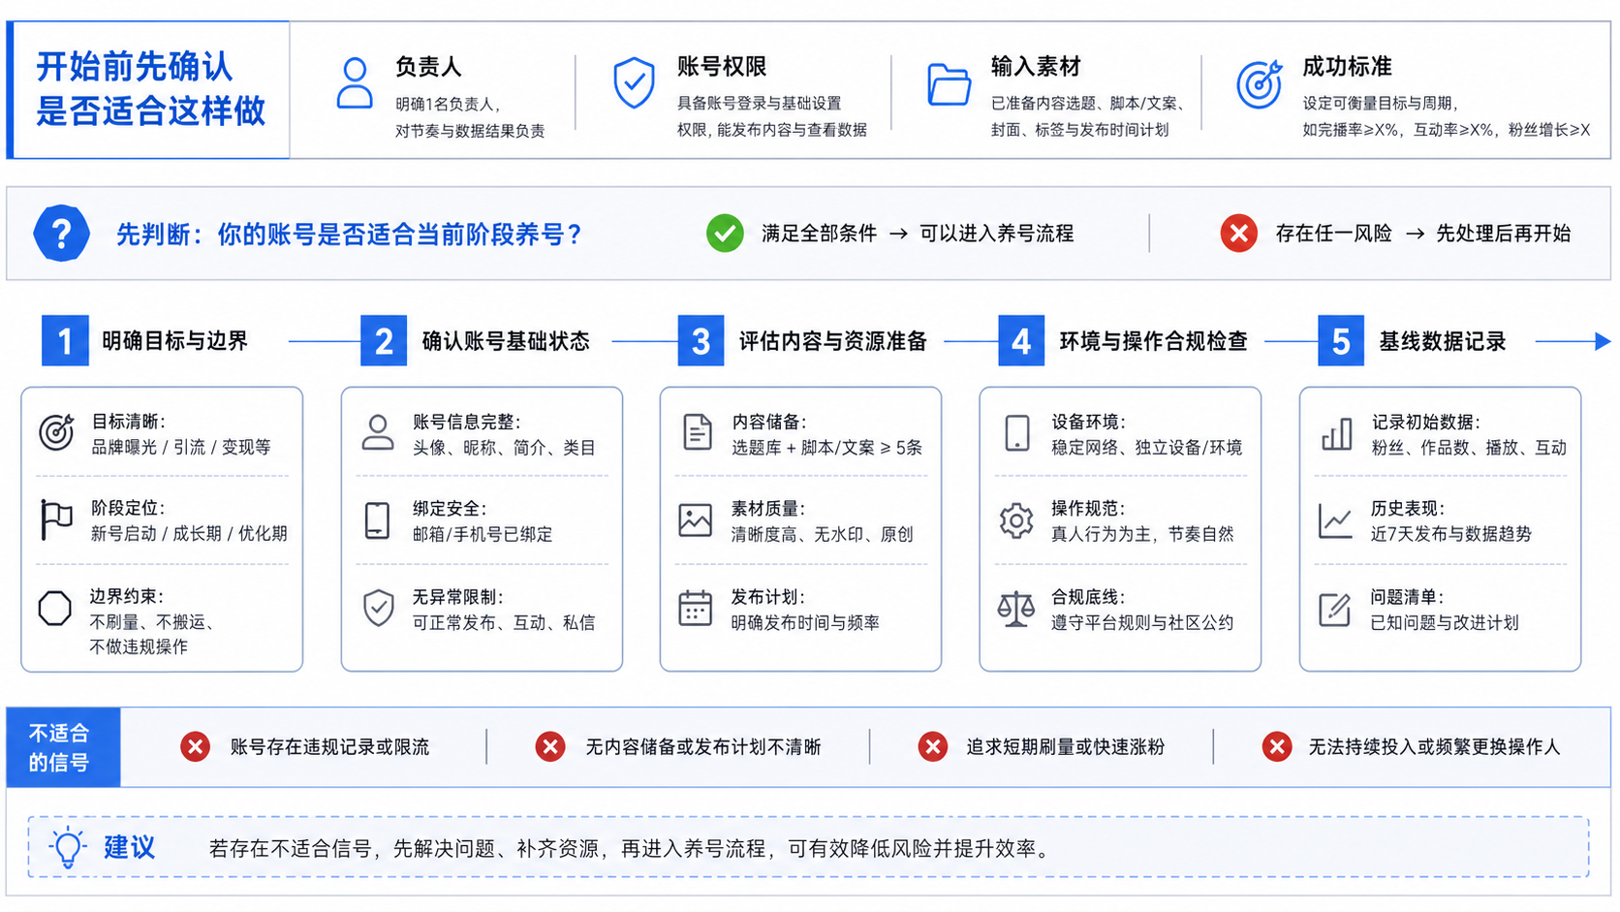Image resolution: width=1620 pixels, height=912 pixels.
Task: Click the text 追求短期刷量或快速涨粉
Action: [1065, 747]
